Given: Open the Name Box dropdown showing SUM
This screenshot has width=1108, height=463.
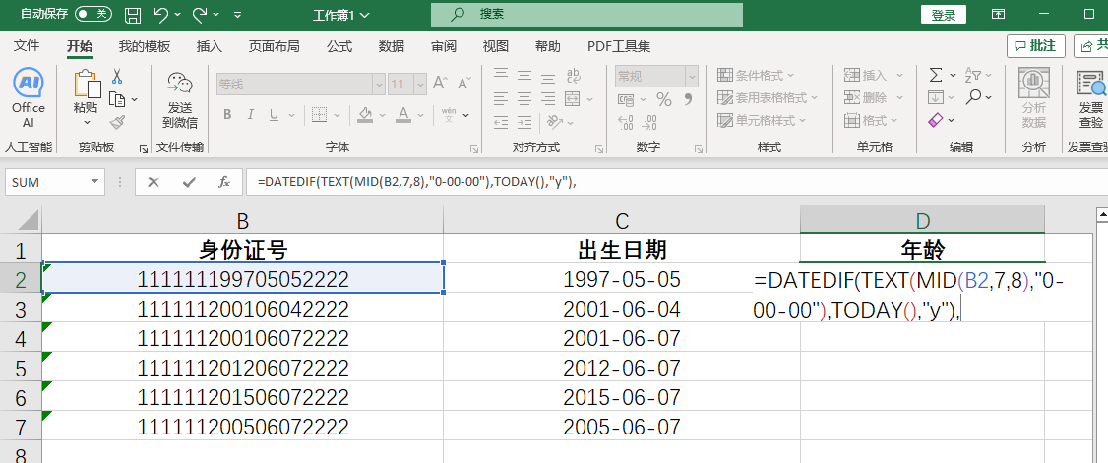Looking at the screenshot, I should pyautogui.click(x=94, y=182).
